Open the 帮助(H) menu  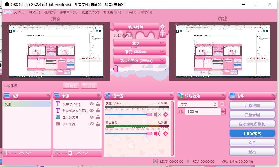pos(146,12)
